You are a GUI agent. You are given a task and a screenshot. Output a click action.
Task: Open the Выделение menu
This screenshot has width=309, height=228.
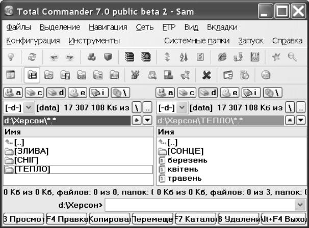point(60,27)
